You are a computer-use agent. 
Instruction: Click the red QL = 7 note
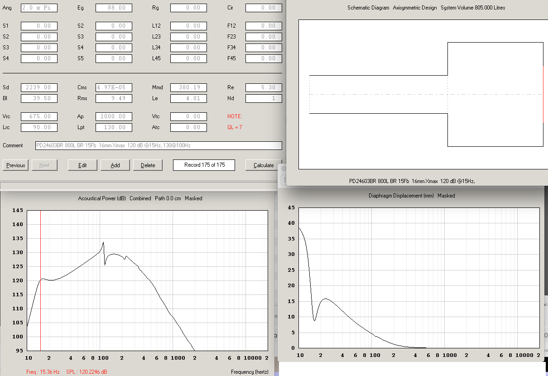(x=235, y=127)
